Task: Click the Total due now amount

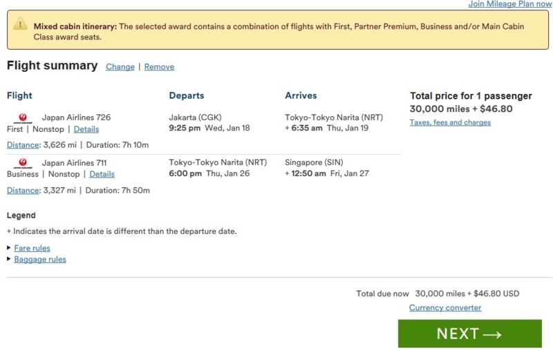Action: pyautogui.click(x=467, y=293)
